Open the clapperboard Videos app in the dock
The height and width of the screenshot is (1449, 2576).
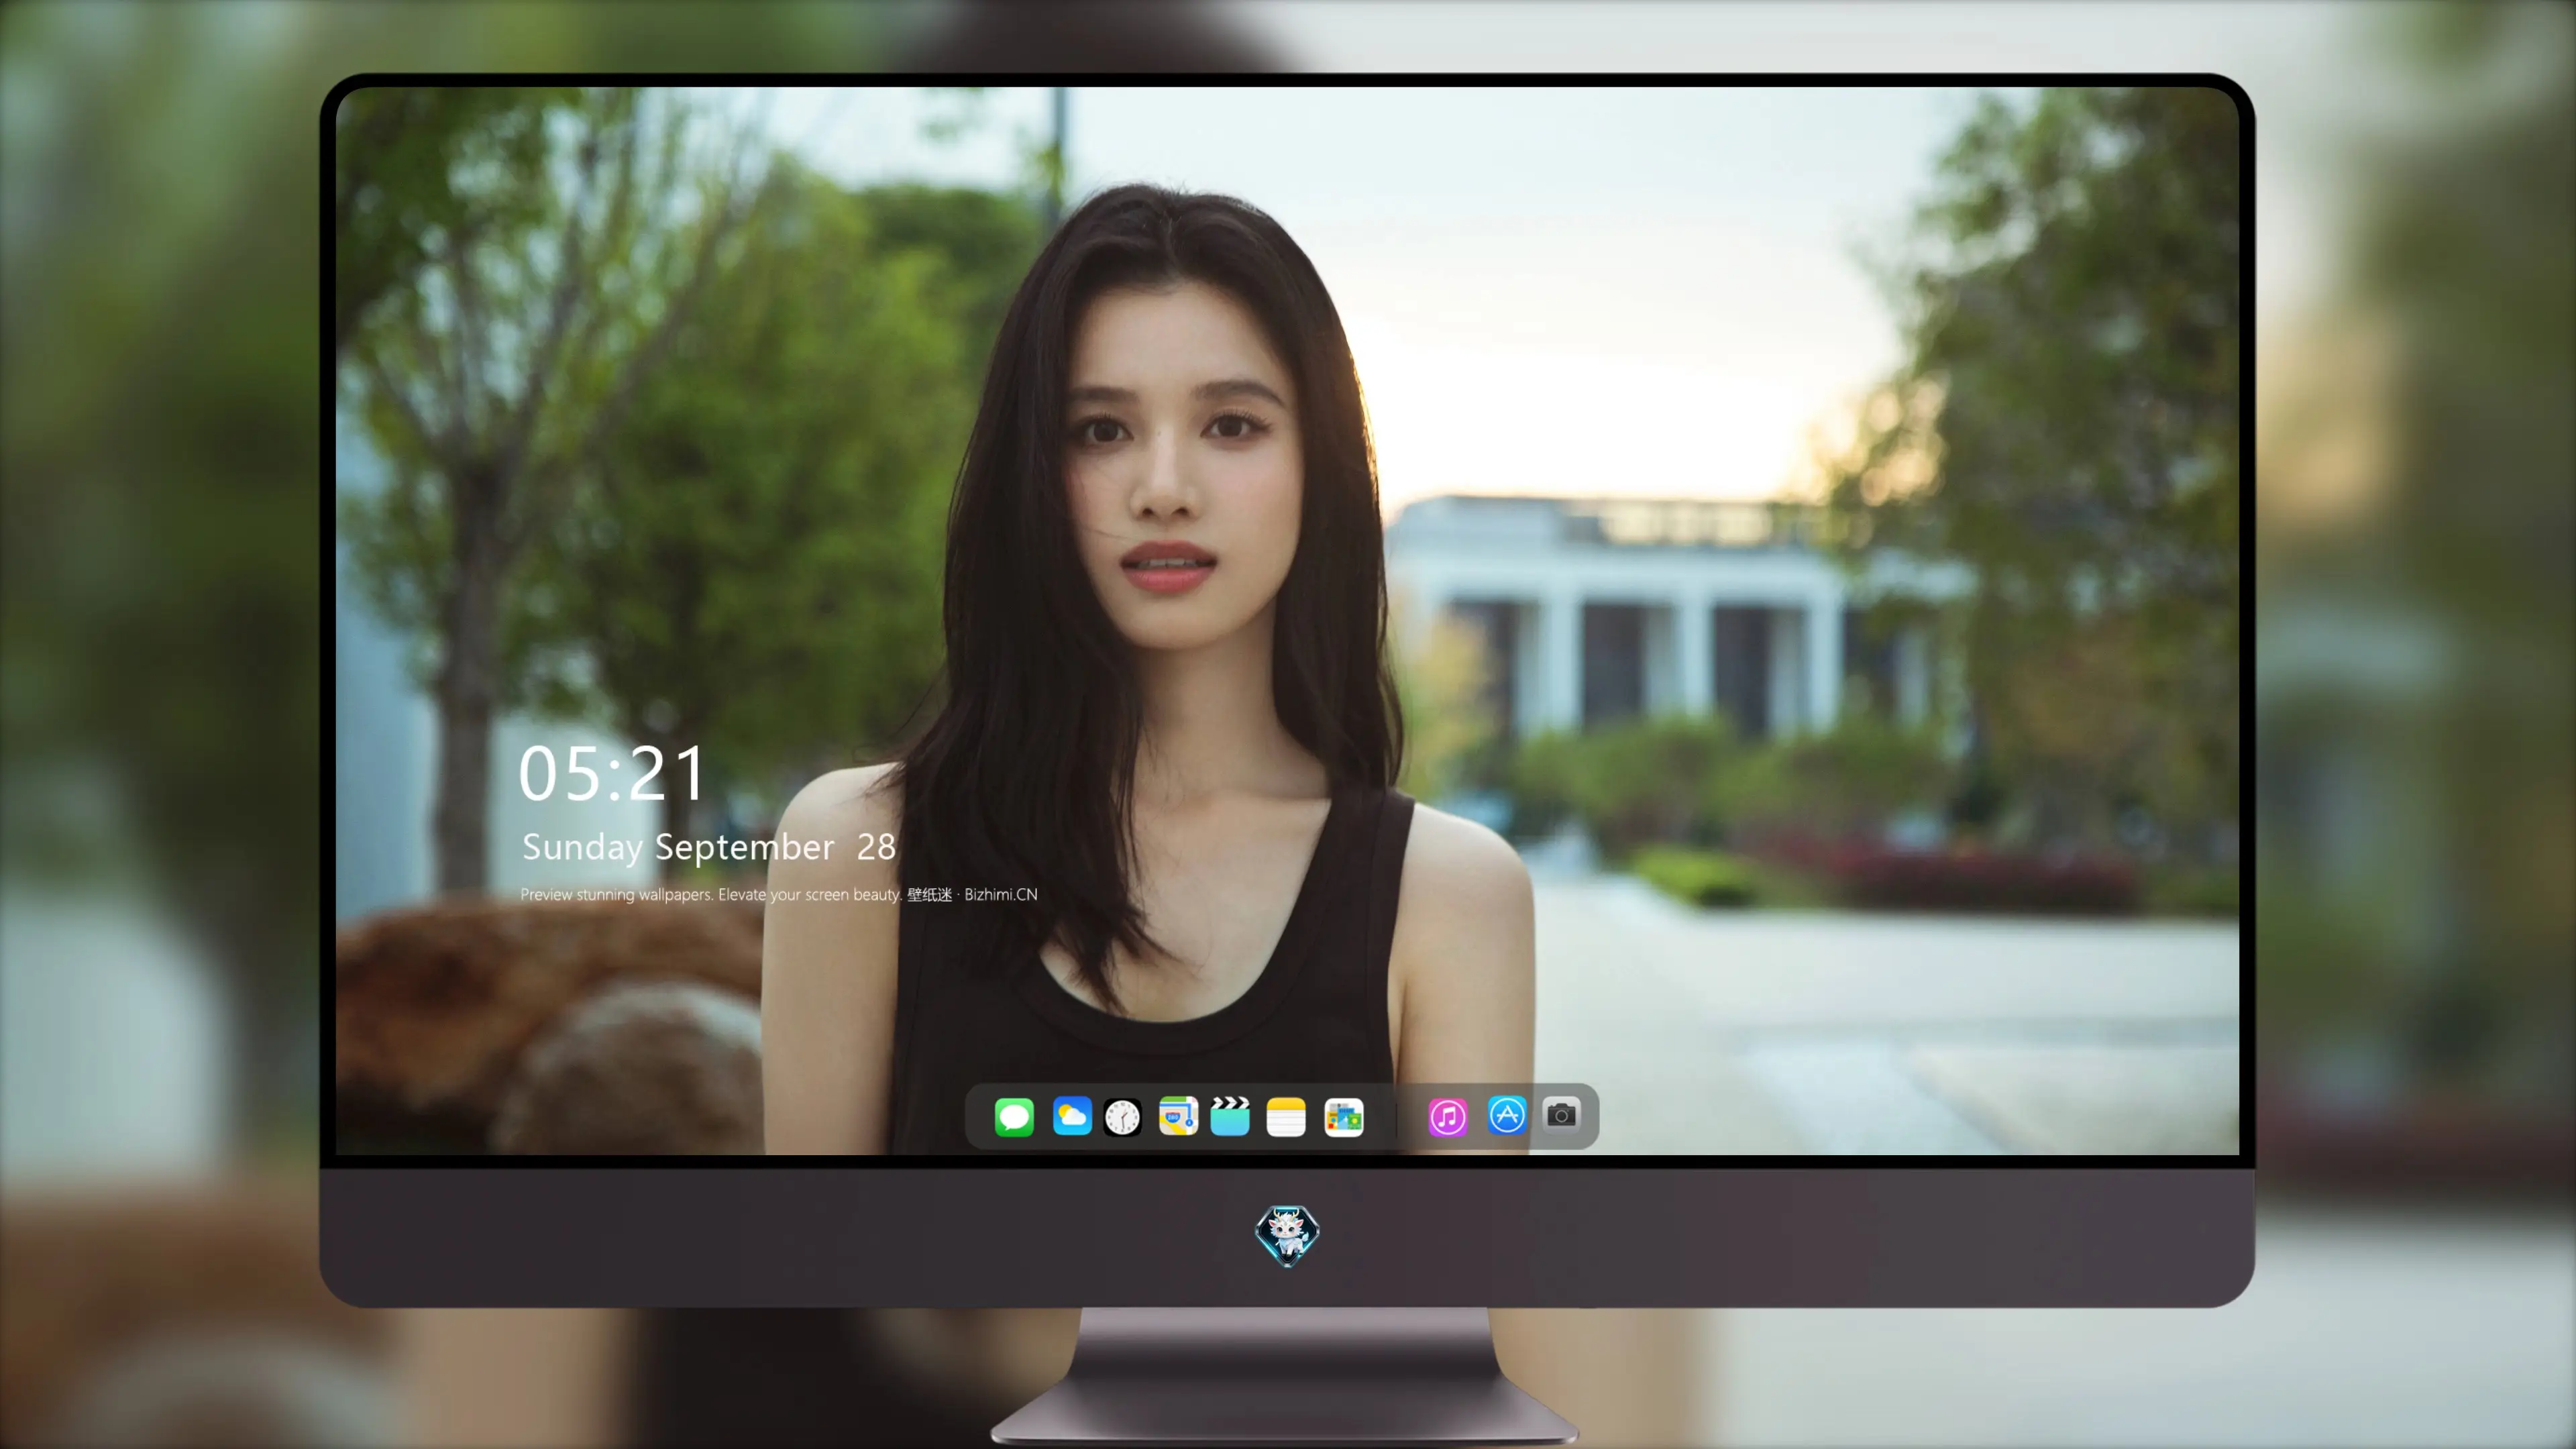click(1230, 1116)
